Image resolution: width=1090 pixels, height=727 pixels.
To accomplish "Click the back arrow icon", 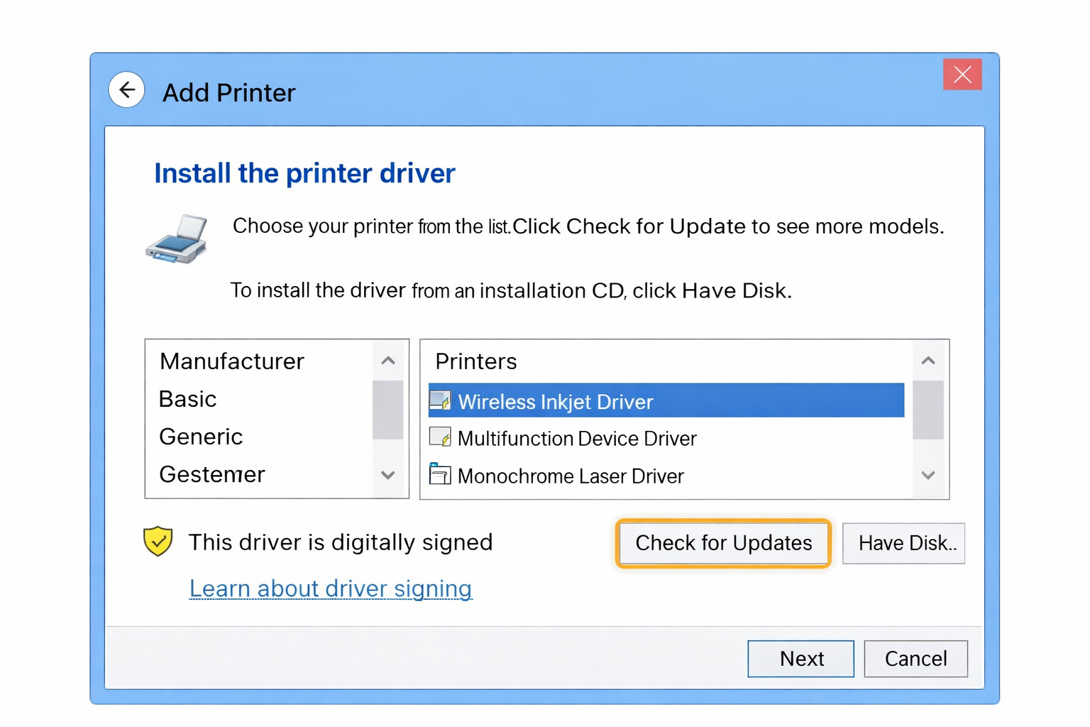I will (127, 90).
